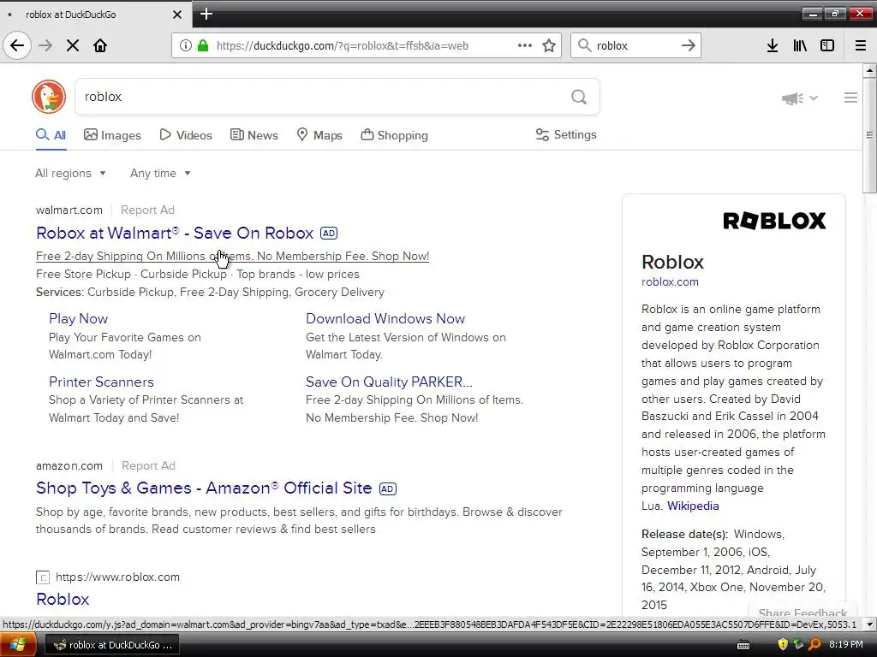Click the Firefox search box containing roblox
The image size is (877, 657).
click(x=635, y=45)
